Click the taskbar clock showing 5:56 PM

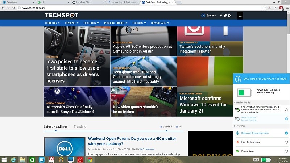click(283, 160)
